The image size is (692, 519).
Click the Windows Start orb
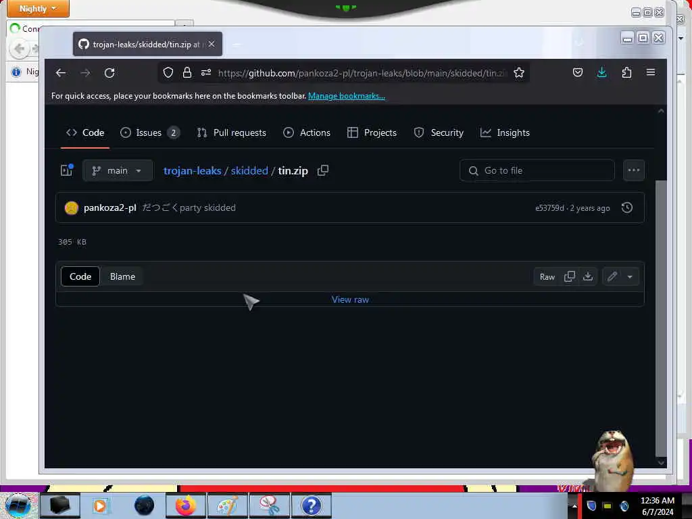click(x=19, y=505)
